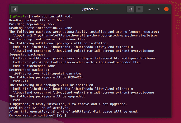This screenshot has height=123, width=181.
Task: Click the 'Need to get 42.1 MB' line
Action: click(x=40, y=108)
